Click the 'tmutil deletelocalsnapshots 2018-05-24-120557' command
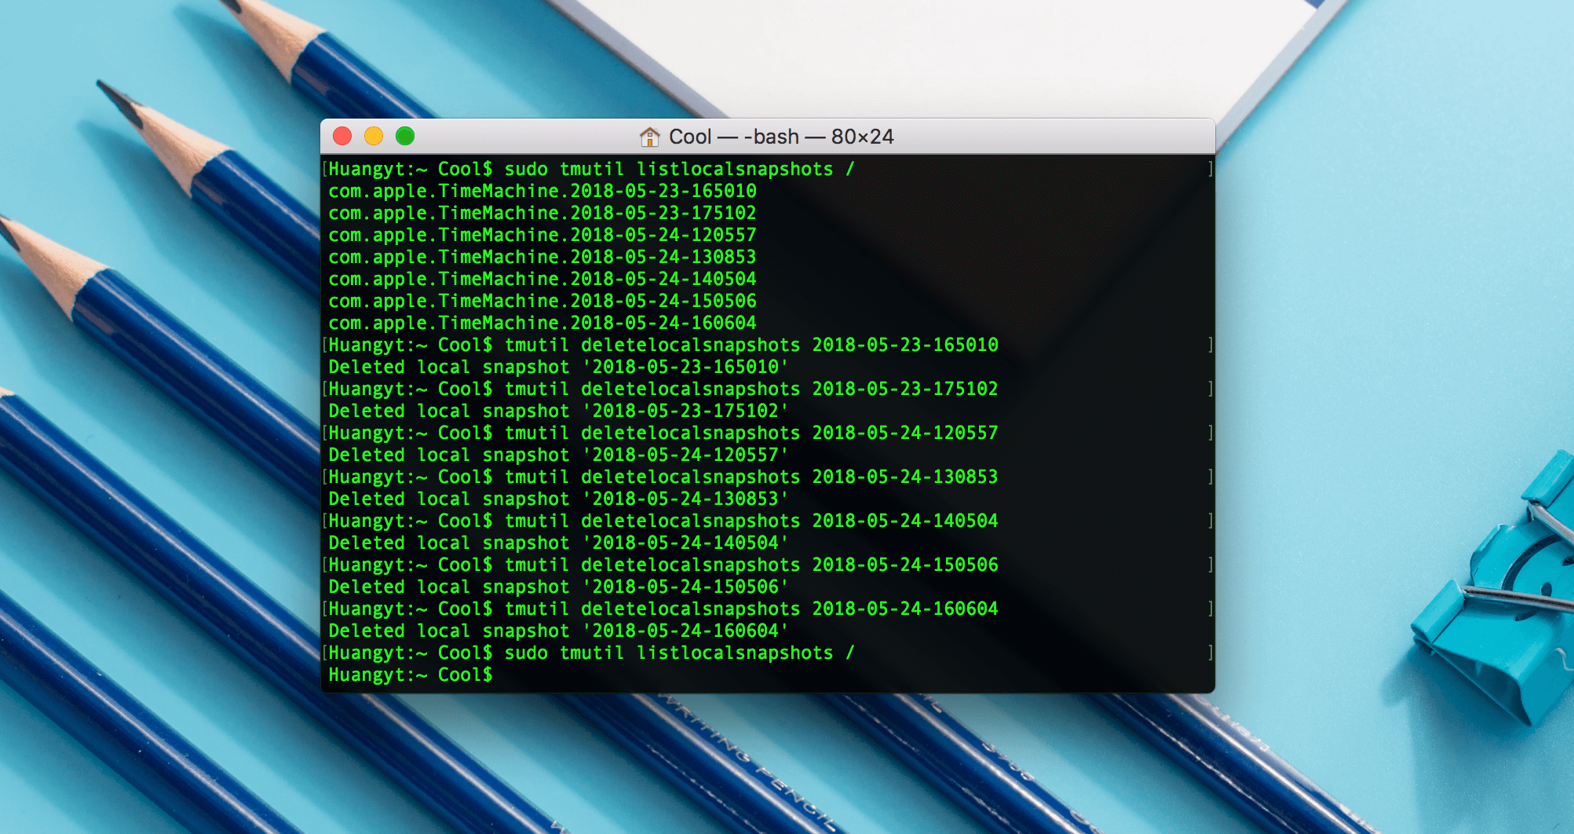Viewport: 1574px width, 834px height. (751, 433)
